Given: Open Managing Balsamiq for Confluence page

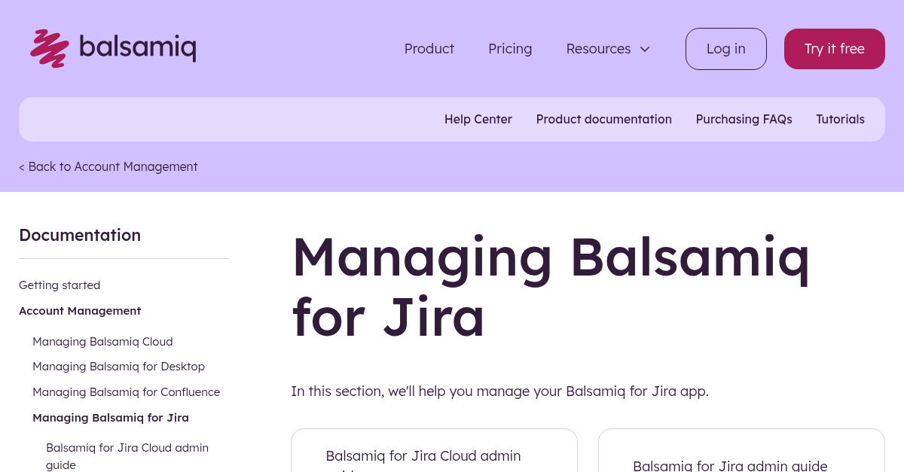Looking at the screenshot, I should click(x=126, y=391).
